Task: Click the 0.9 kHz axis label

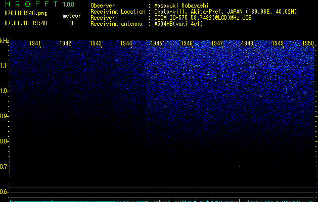Action: pos(4,116)
